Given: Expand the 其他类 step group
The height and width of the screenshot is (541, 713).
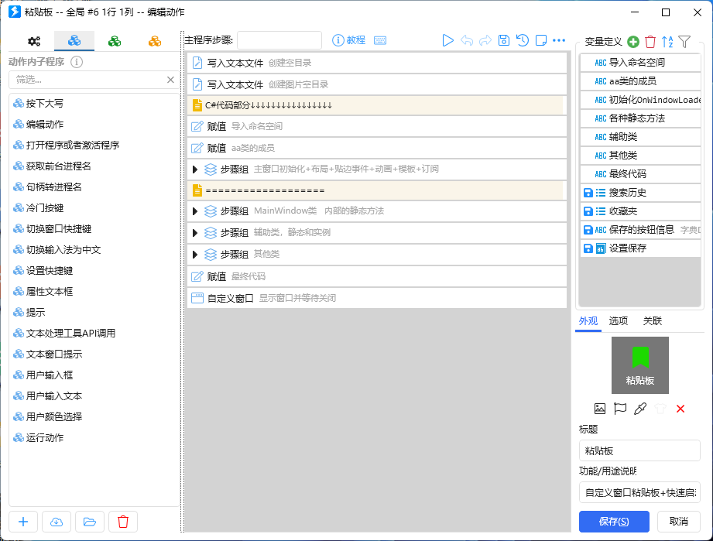Looking at the screenshot, I should click(195, 255).
